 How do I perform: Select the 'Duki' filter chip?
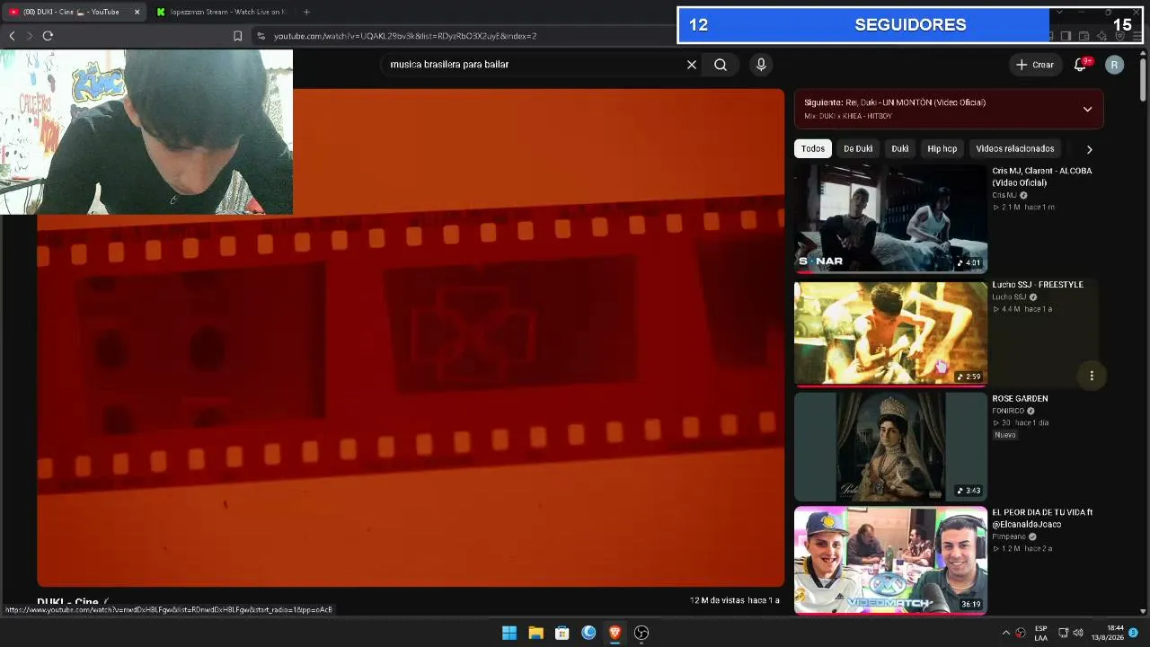pyautogui.click(x=900, y=149)
